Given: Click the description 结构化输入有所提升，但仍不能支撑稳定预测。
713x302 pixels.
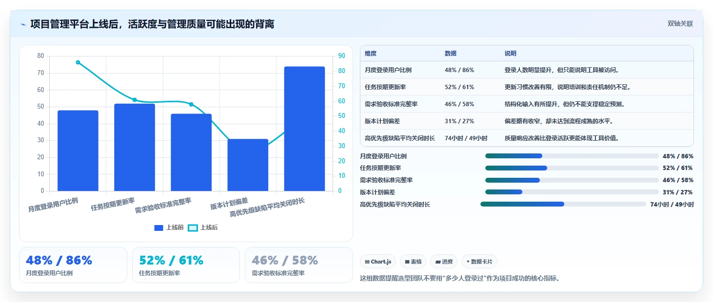Looking at the screenshot, I should click(565, 104).
